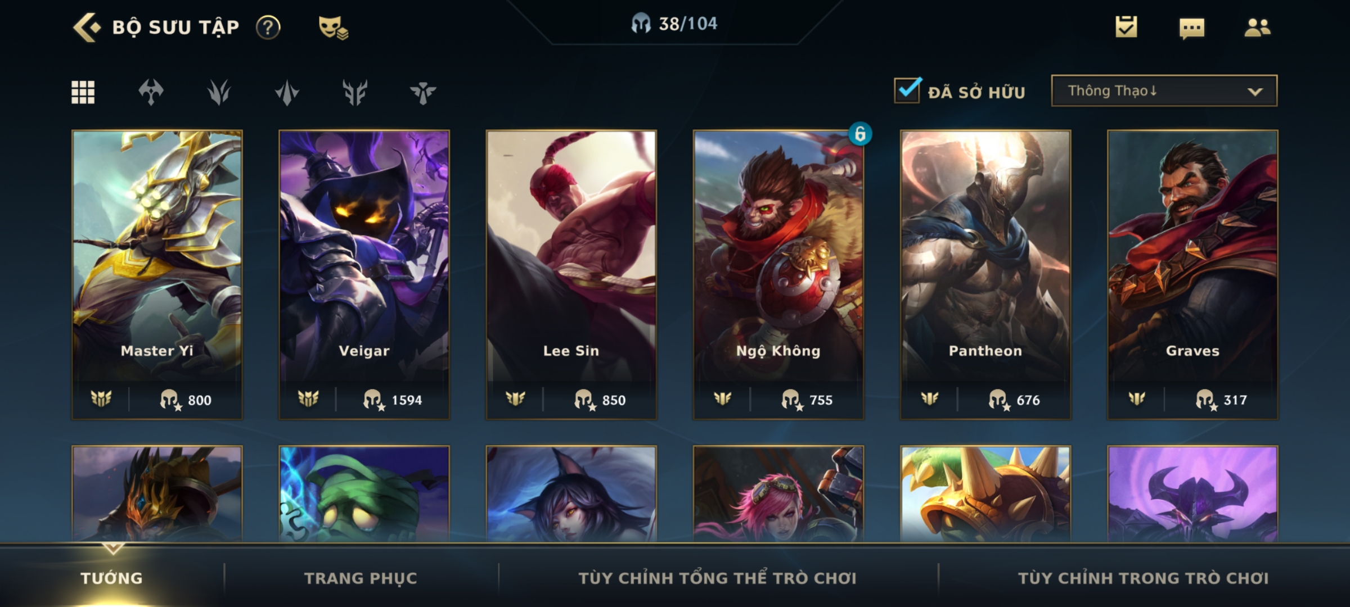The height and width of the screenshot is (607, 1350).
Task: Open the friends list icon
Action: click(1257, 28)
